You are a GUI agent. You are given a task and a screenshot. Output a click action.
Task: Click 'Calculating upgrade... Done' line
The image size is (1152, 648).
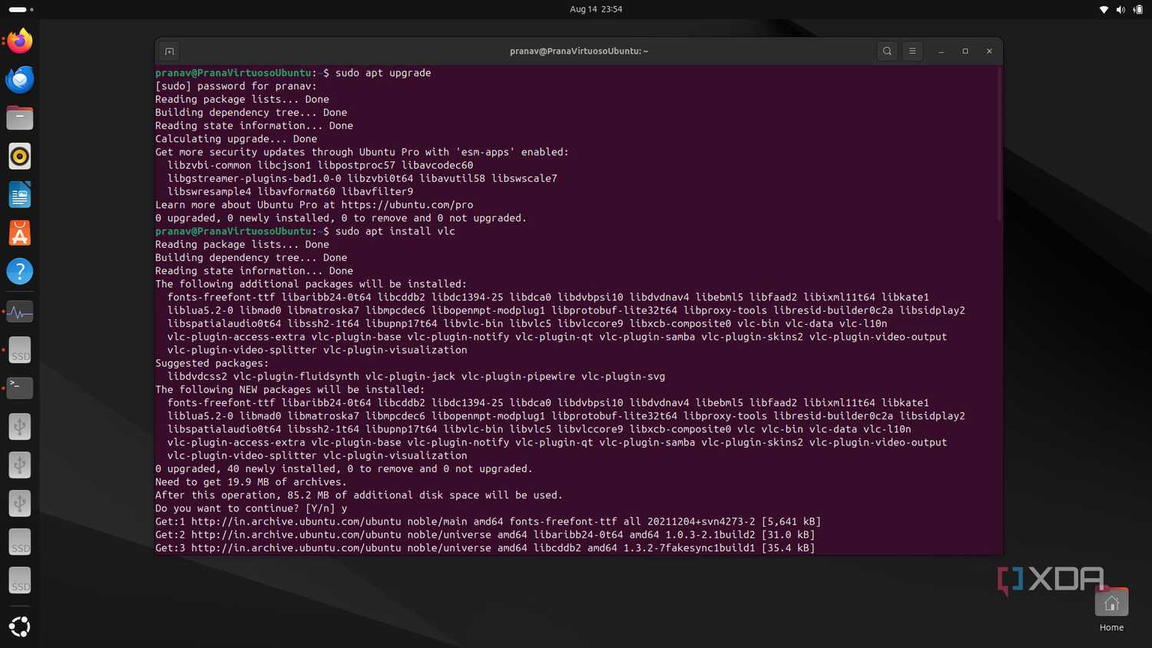click(x=236, y=139)
